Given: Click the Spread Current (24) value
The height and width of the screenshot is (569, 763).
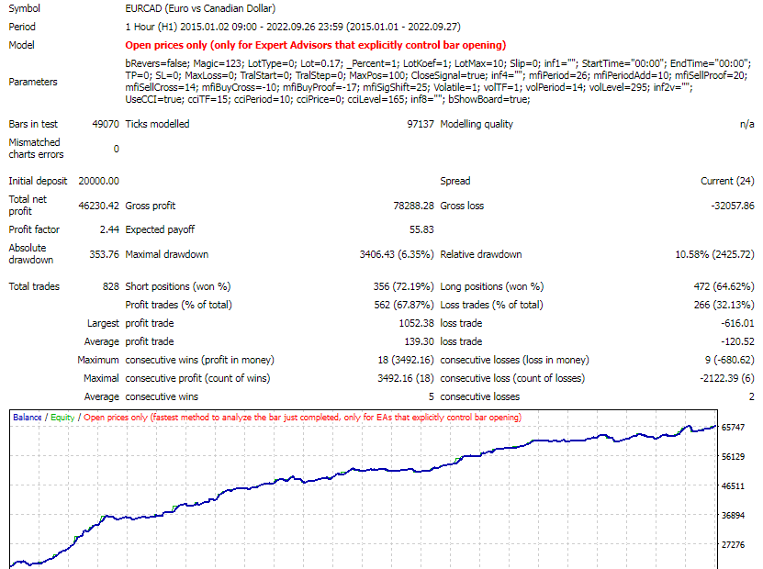Looking at the screenshot, I should [x=727, y=181].
